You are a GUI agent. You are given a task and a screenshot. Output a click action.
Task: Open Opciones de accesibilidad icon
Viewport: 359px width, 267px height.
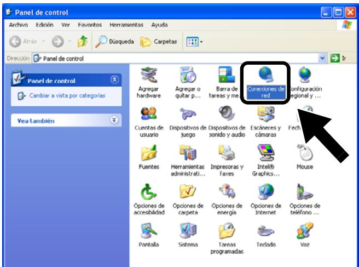point(149,192)
